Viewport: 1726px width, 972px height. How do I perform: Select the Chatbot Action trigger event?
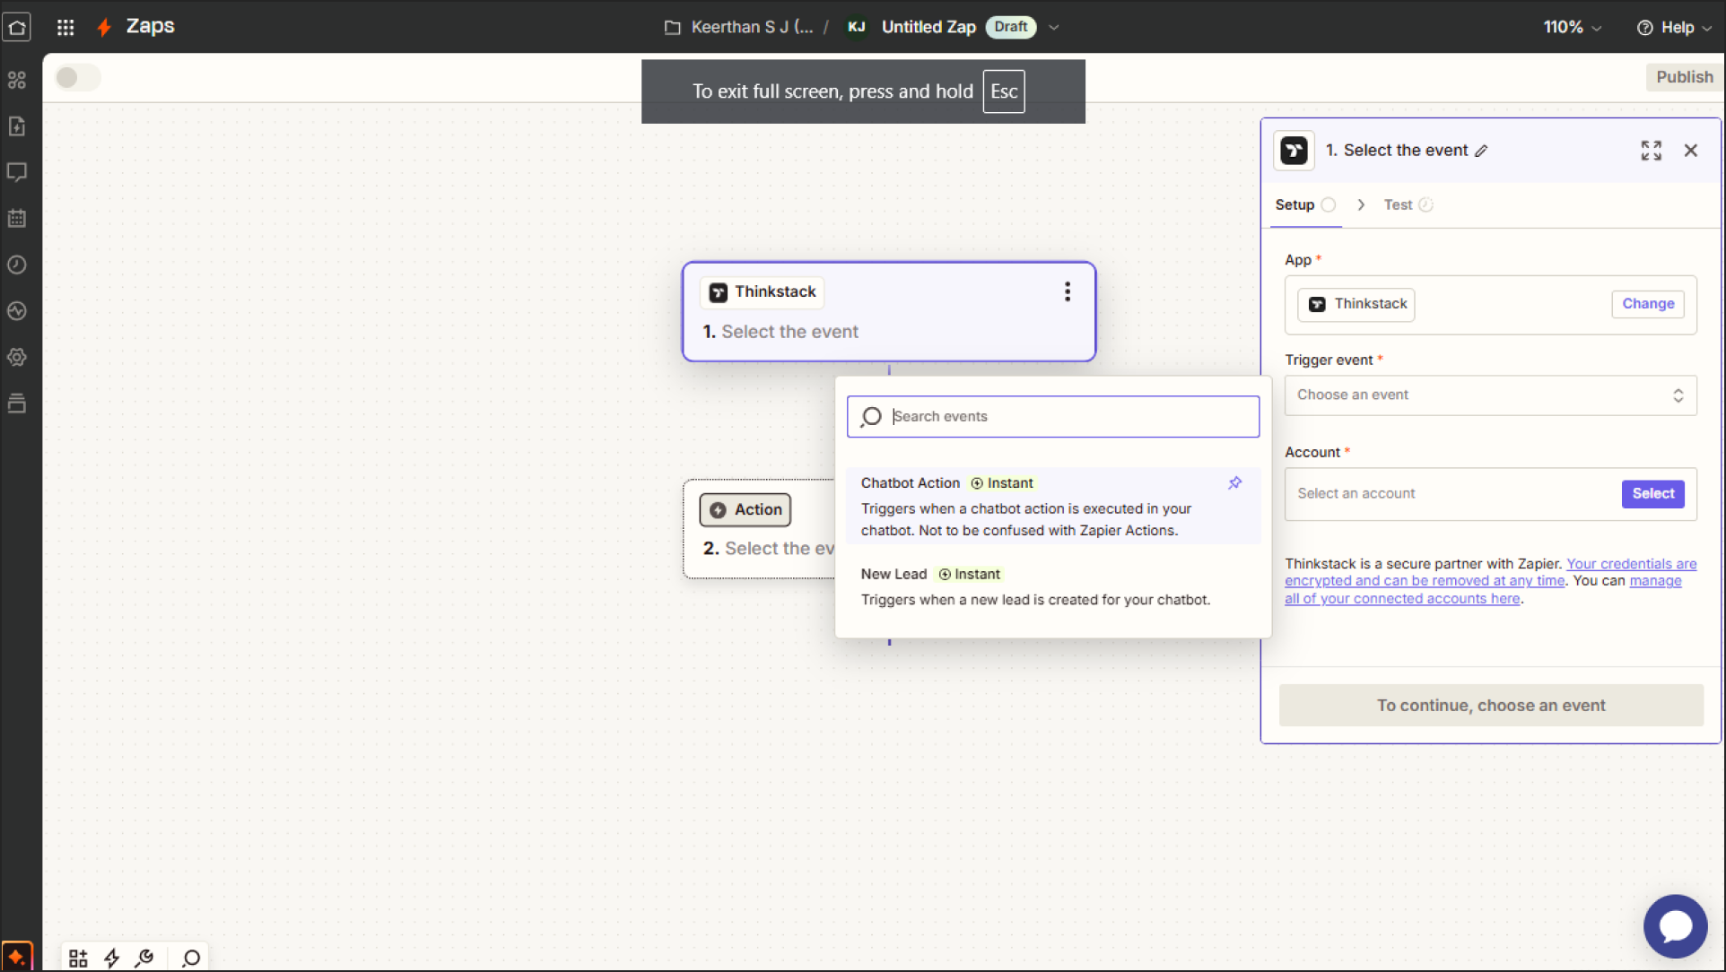point(1052,507)
